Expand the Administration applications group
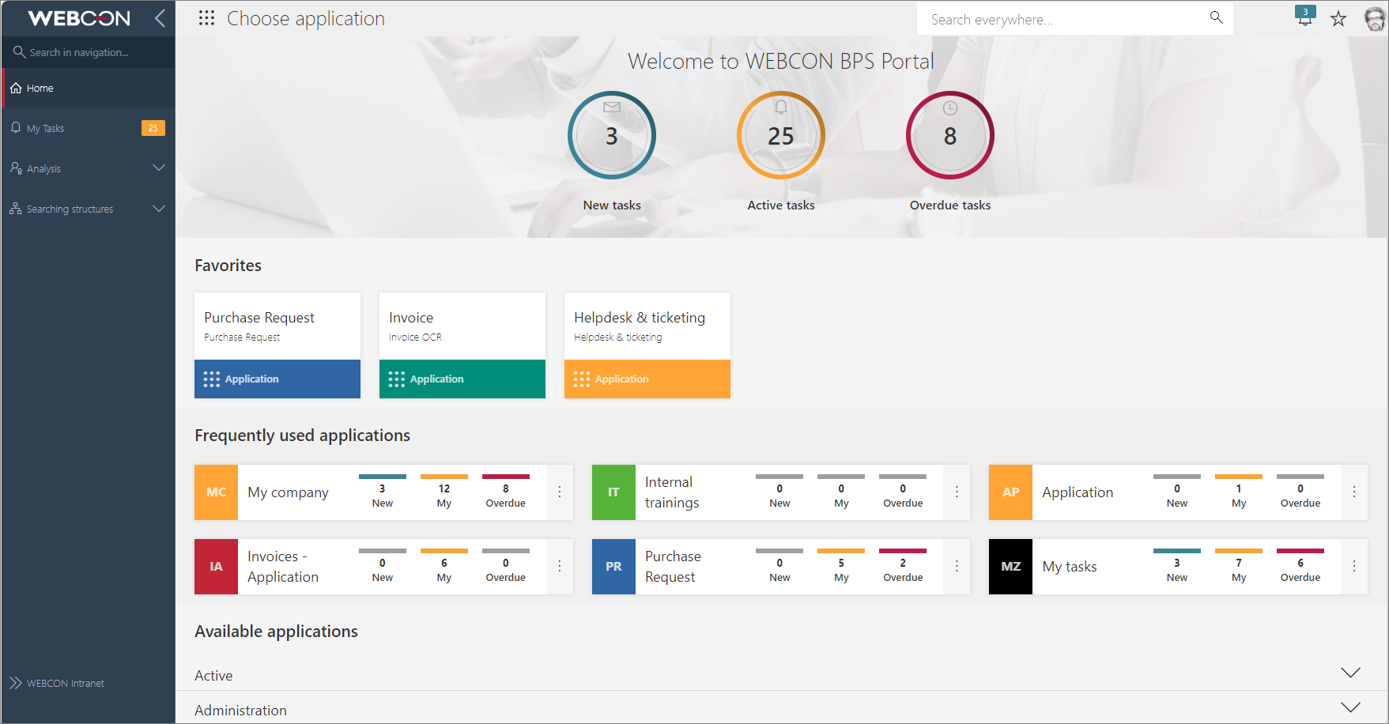Screen dimensions: 1389x724 (x=1351, y=707)
